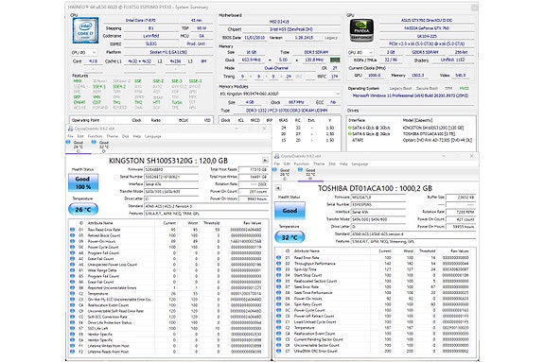
Task: Click green dot beside TOSHIBA drive in Drives list
Action: point(350,133)
